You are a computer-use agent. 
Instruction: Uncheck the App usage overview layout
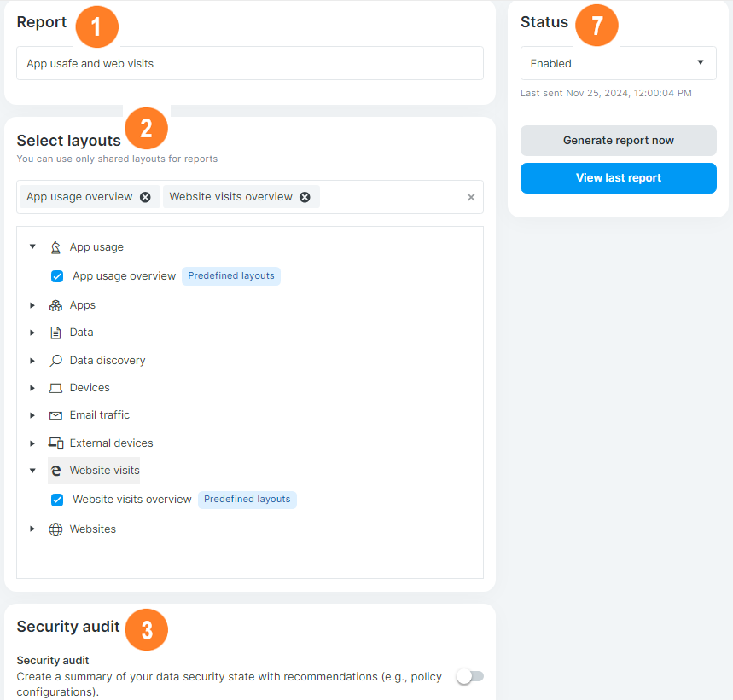(x=56, y=275)
